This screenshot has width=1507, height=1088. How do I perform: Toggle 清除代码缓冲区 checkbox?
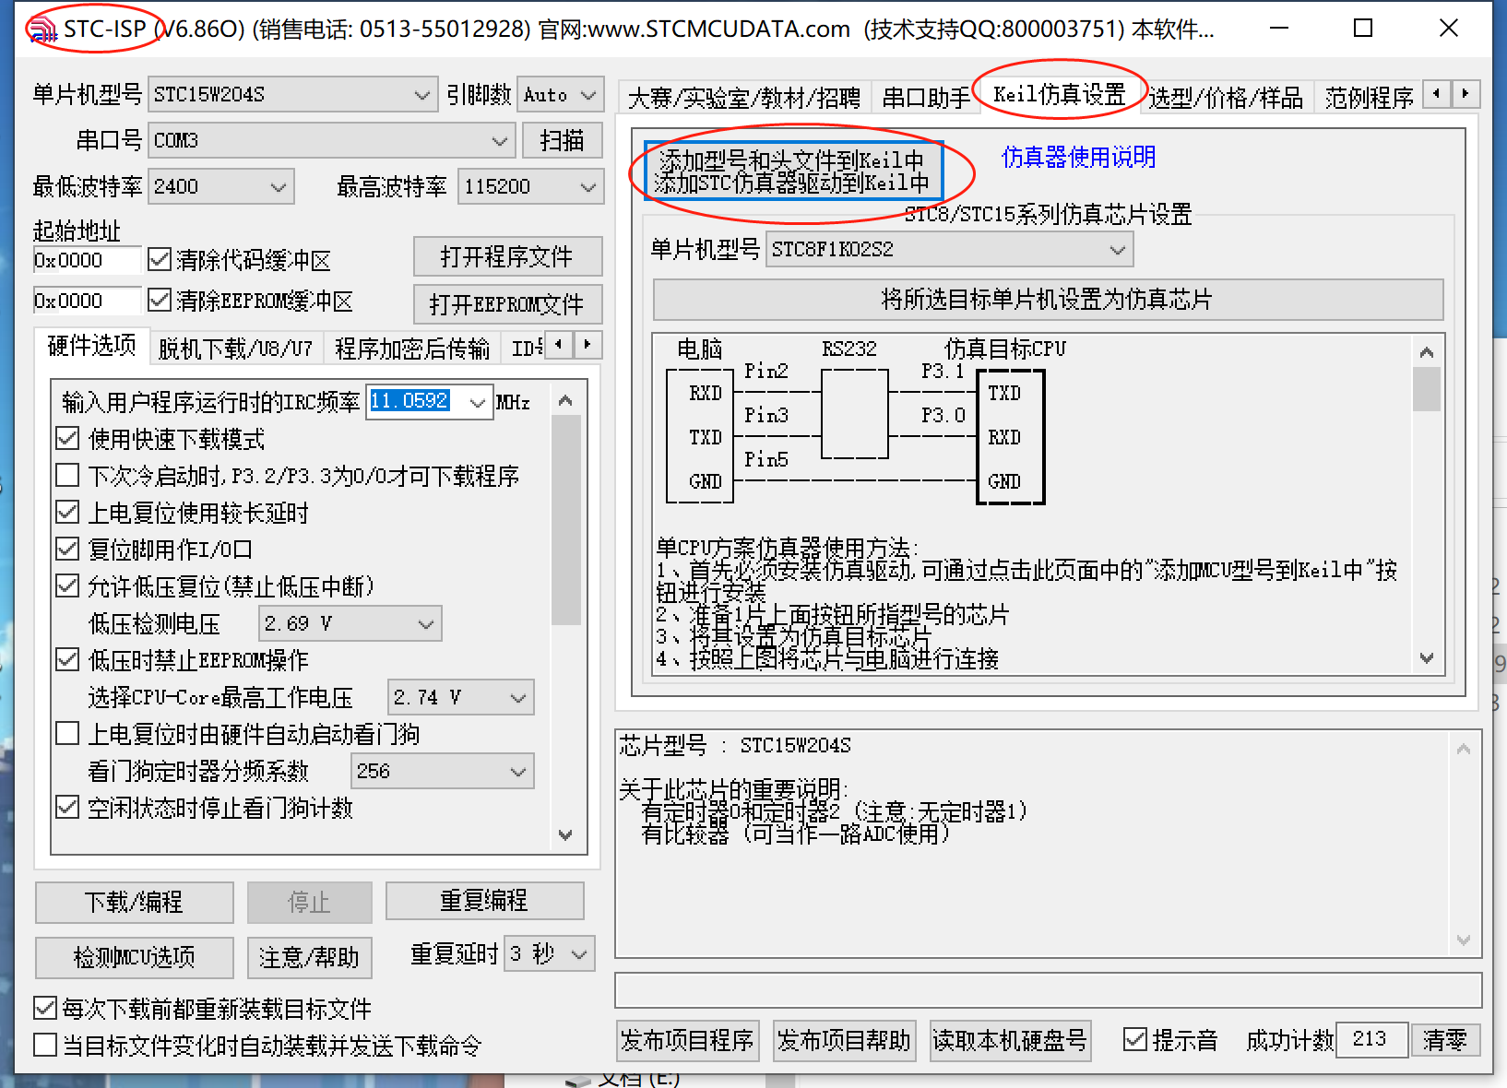[x=160, y=259]
